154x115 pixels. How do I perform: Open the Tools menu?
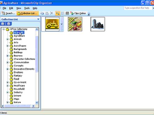[27, 8]
